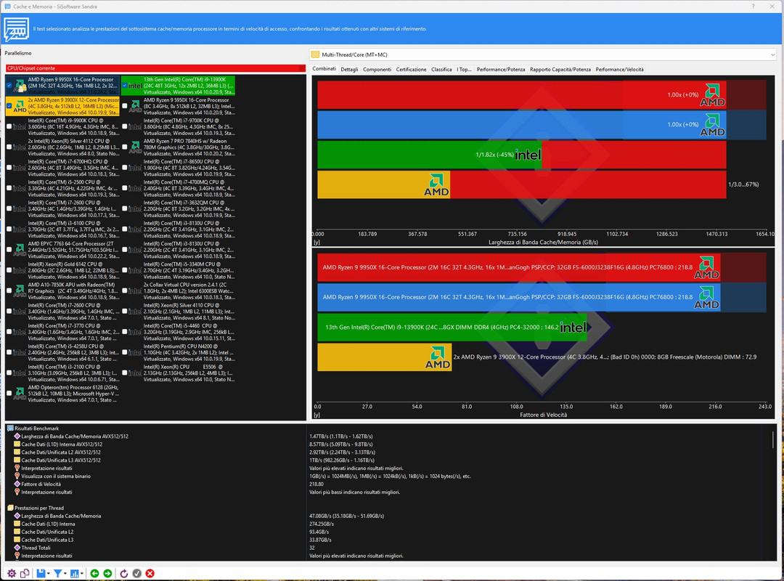Click the AMD logo beside Opteron 6128 entry
The image size is (784, 581).
click(x=20, y=394)
